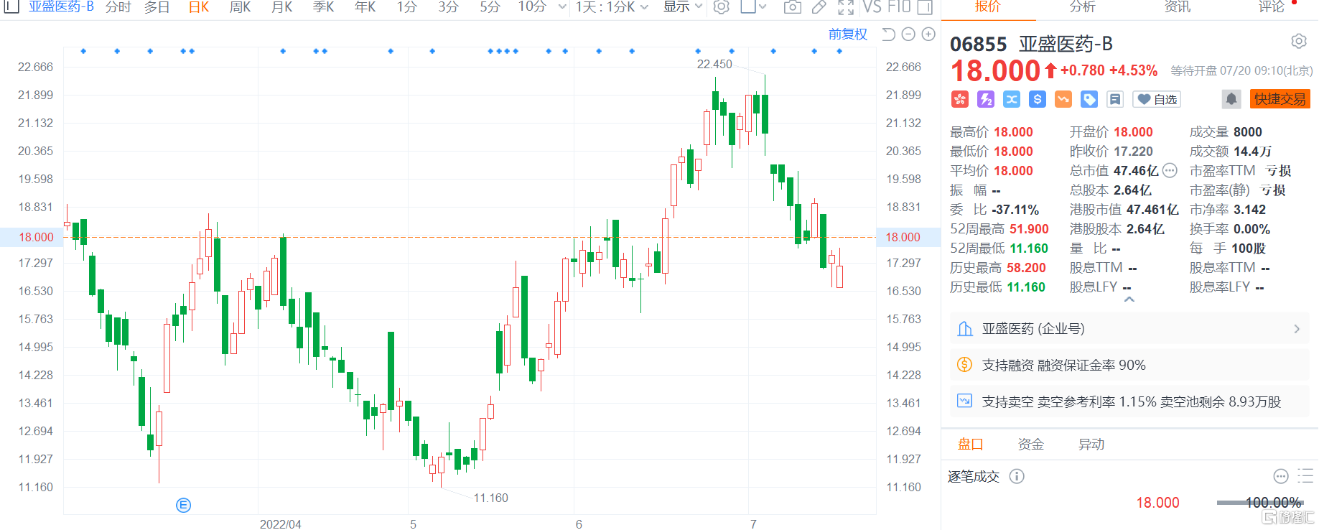Select 1分 minute chart period
The height and width of the screenshot is (530, 1319).
(x=407, y=7)
